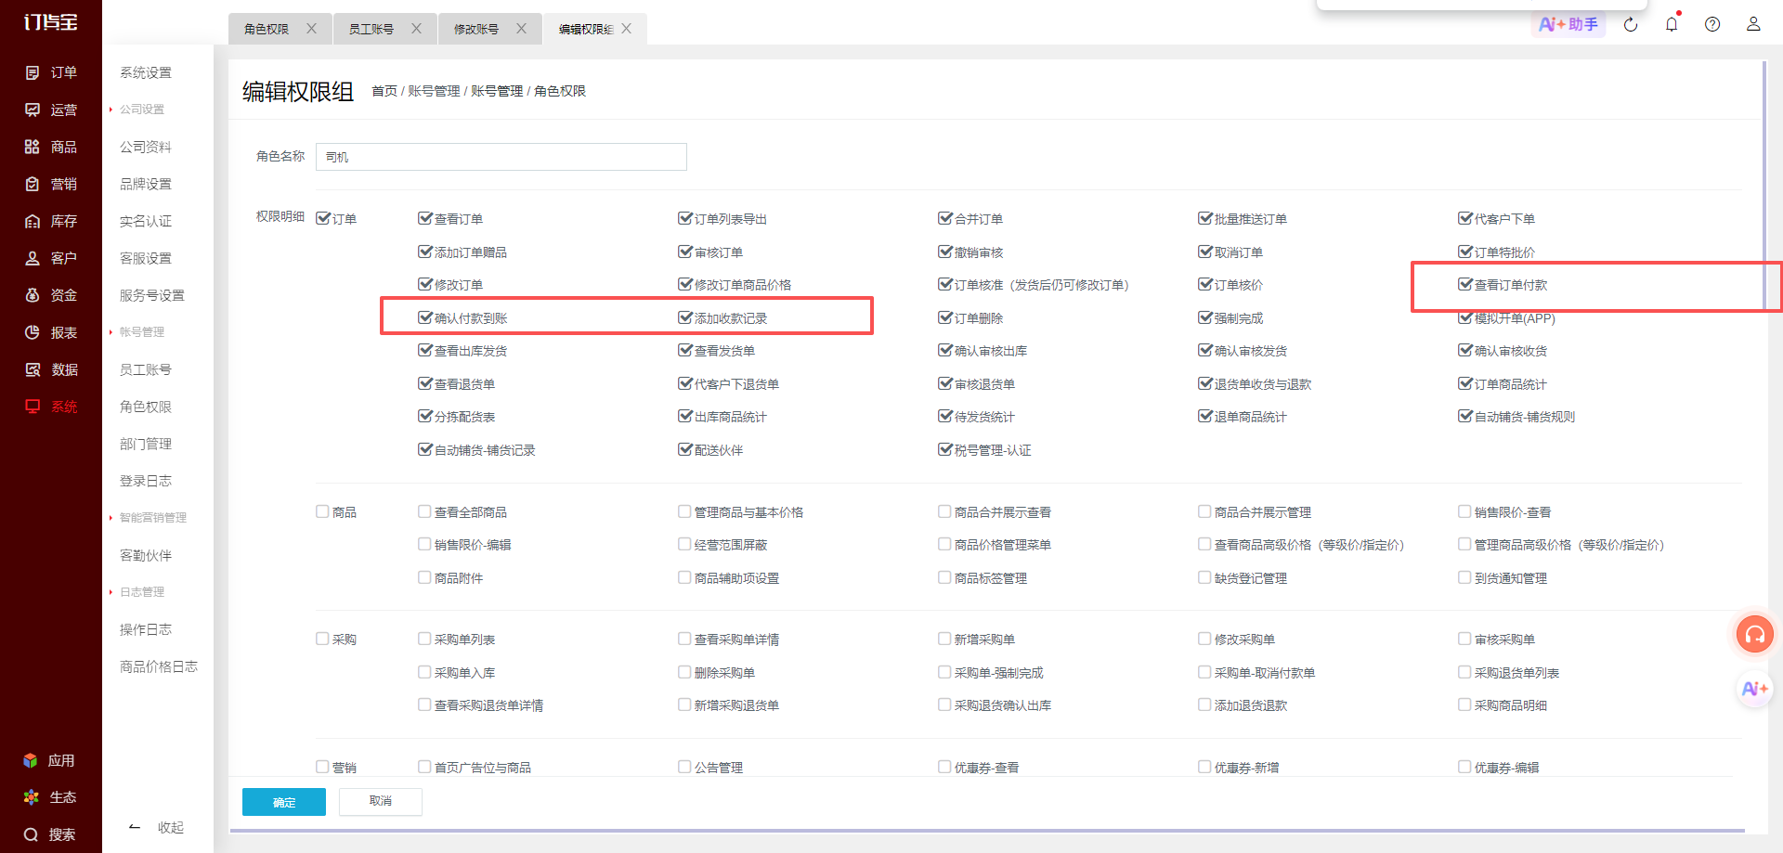Focus the 角色名称 input field
1783x853 pixels.
coord(501,157)
